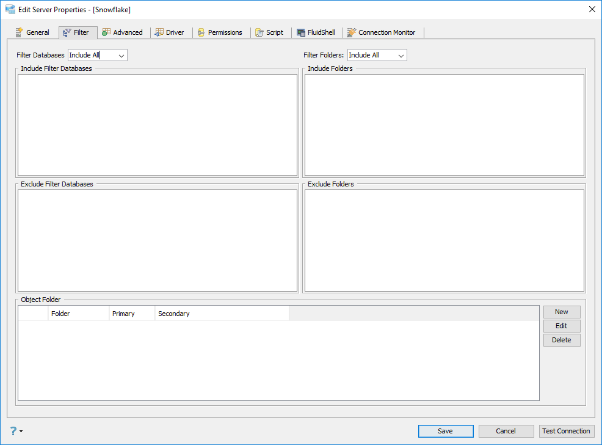Cancel the dialog
Screen dimensions: 602x445
click(506, 431)
